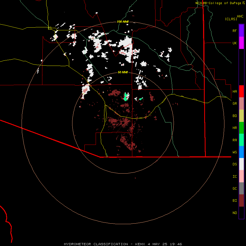Click the GC legend label

pyautogui.click(x=235, y=189)
